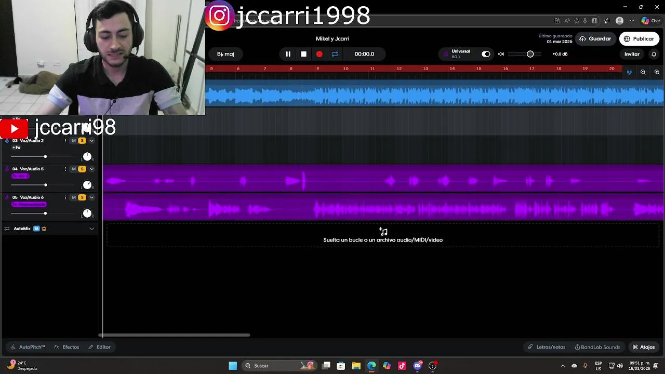The height and width of the screenshot is (374, 665).
Task: Mute track 05 Voz/Audio 6
Action: (74, 197)
